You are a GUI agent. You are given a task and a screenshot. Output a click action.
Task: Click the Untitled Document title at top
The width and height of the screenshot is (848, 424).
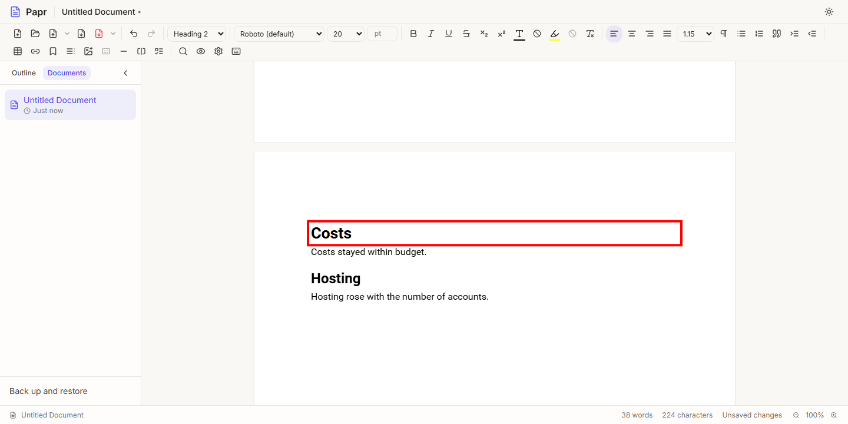(98, 12)
